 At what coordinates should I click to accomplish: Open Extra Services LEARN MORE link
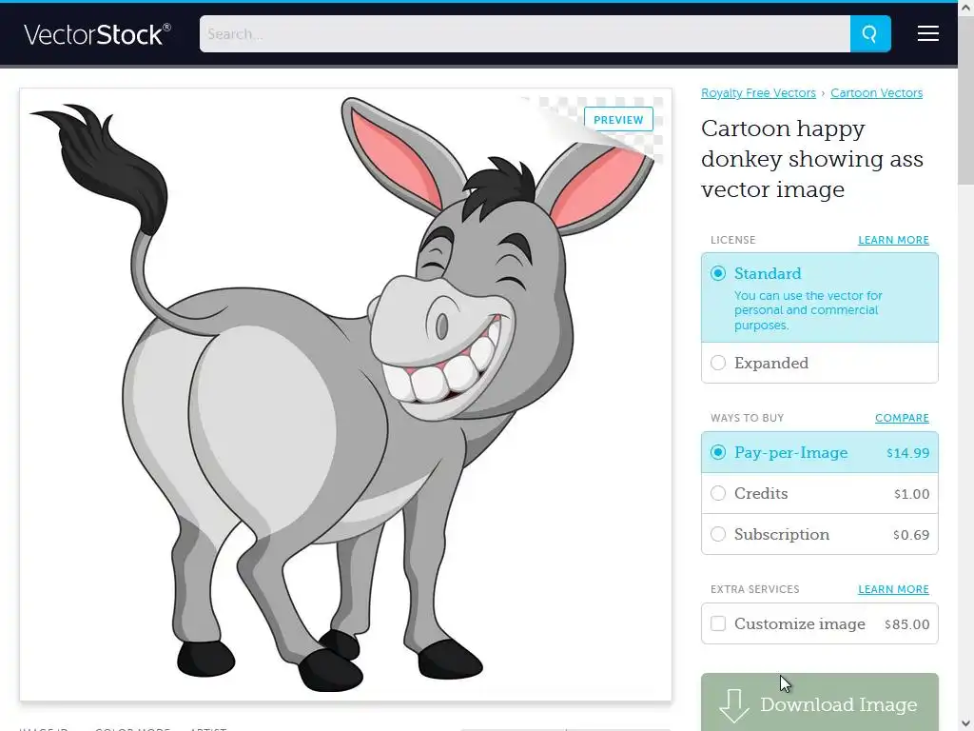(893, 589)
